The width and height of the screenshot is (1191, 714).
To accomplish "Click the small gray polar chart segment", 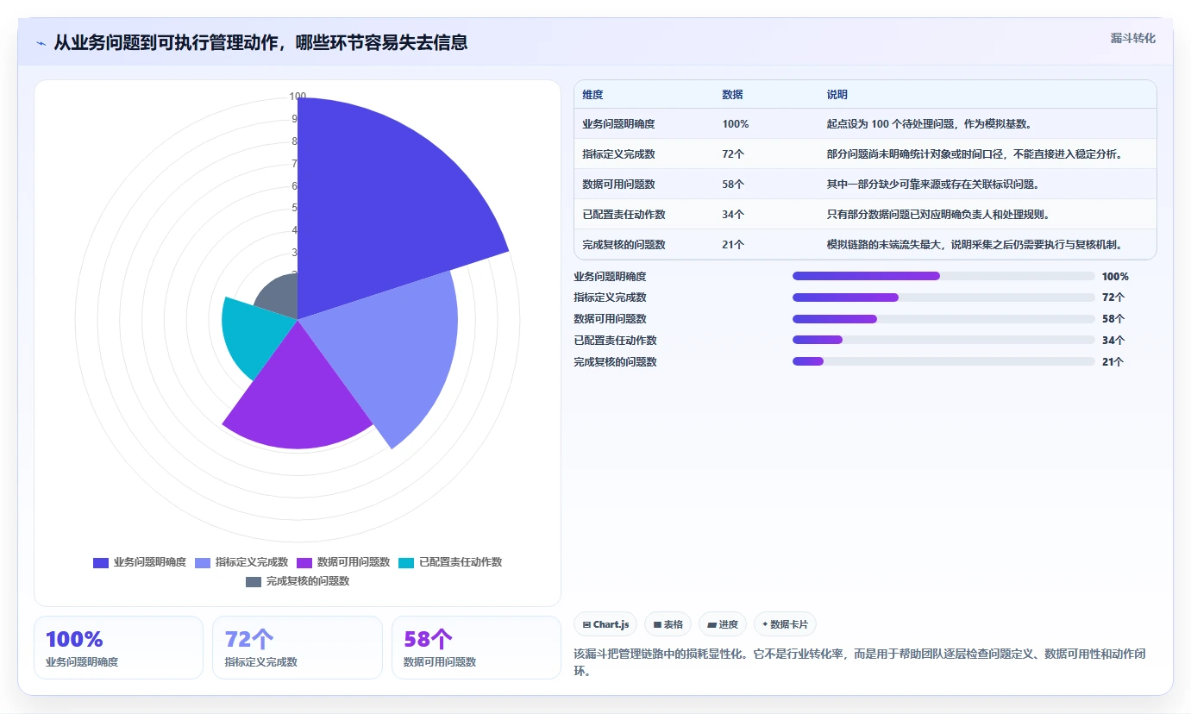I will [280, 297].
